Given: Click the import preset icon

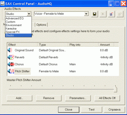Looking at the screenshot, I should pyautogui.click(x=111, y=14).
